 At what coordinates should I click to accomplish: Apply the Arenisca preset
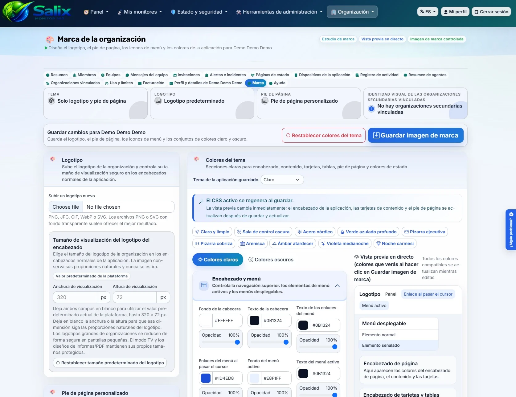[252, 244]
